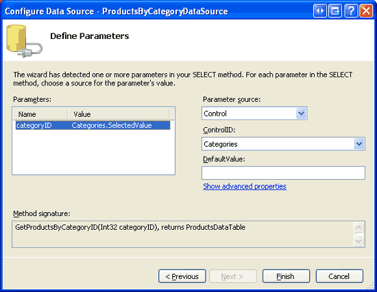Select the Categories combo box value
This screenshot has height=292, width=377.
point(283,144)
